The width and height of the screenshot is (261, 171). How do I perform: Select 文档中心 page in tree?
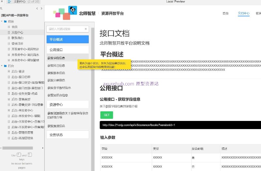tap(17, 33)
